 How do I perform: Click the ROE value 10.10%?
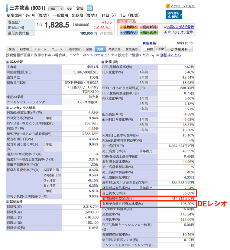click(188, 135)
